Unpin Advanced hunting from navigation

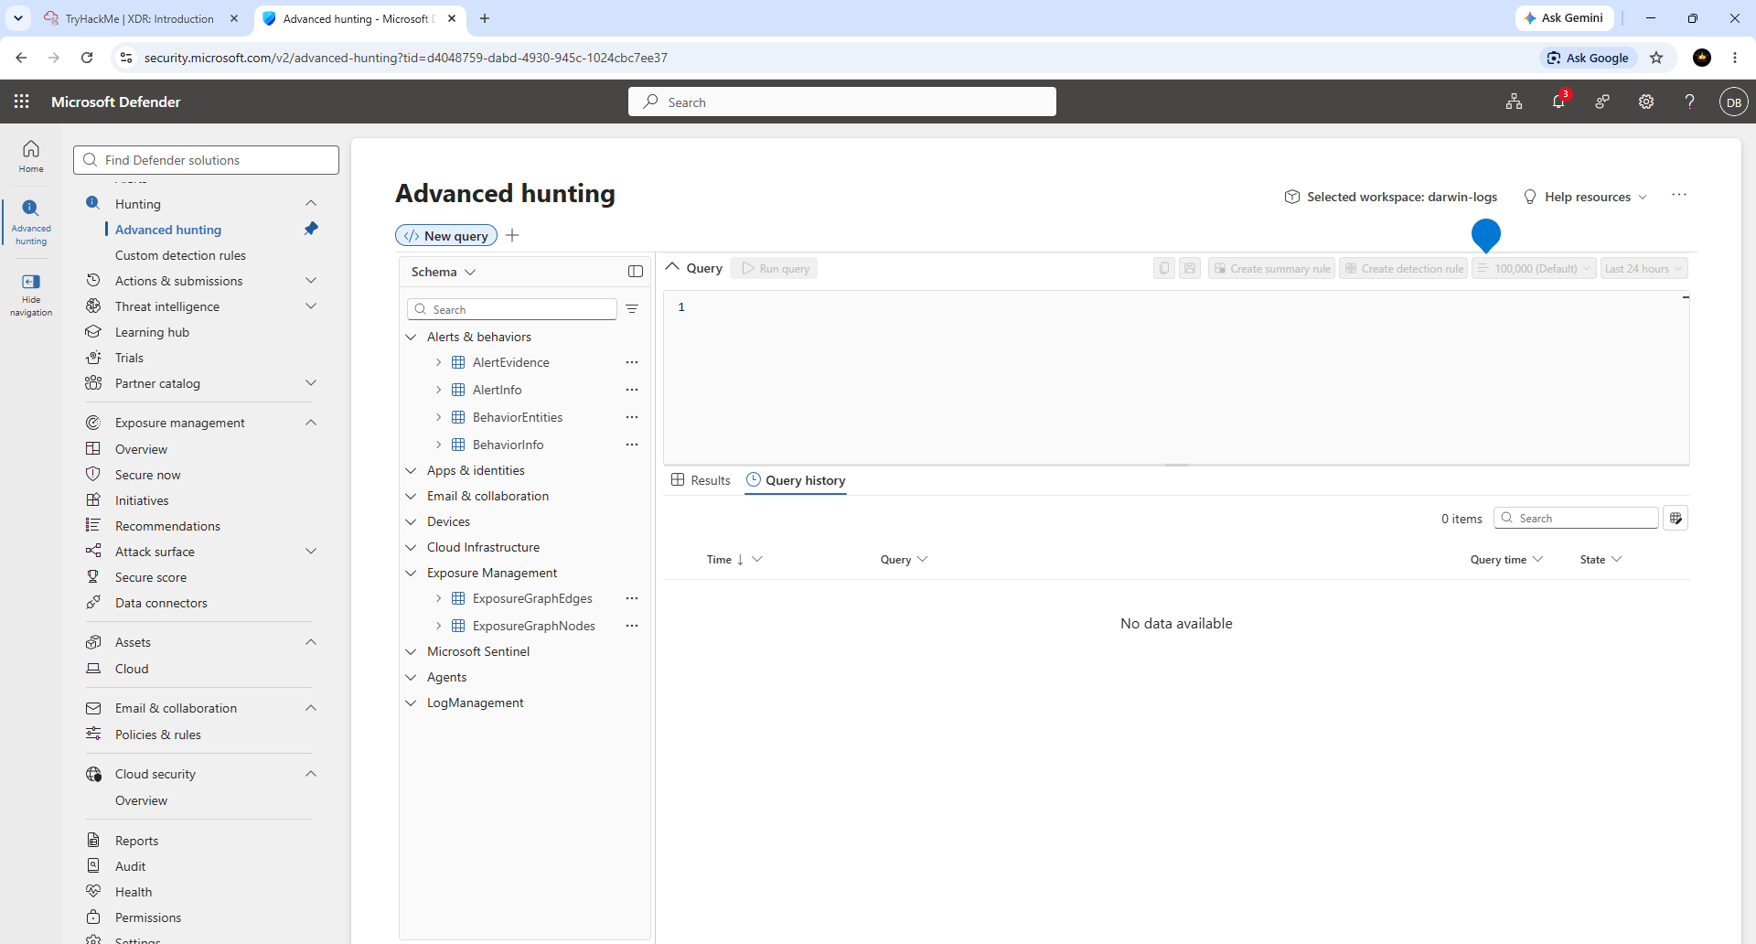(x=311, y=229)
